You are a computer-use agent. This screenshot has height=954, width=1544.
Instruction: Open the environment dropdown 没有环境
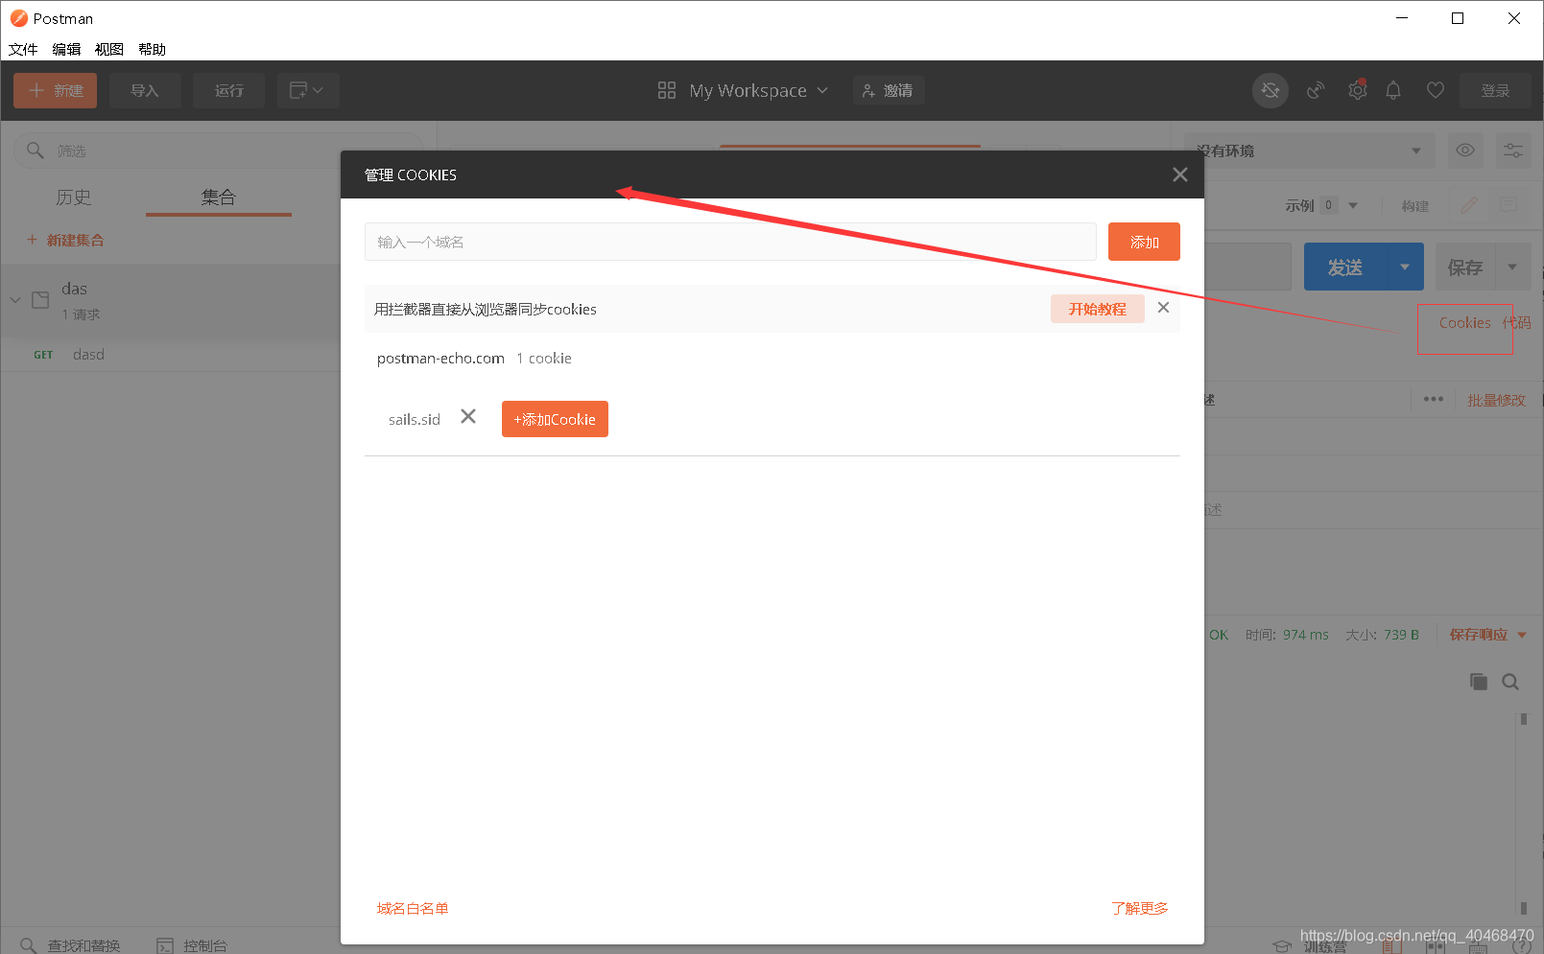pyautogui.click(x=1310, y=151)
